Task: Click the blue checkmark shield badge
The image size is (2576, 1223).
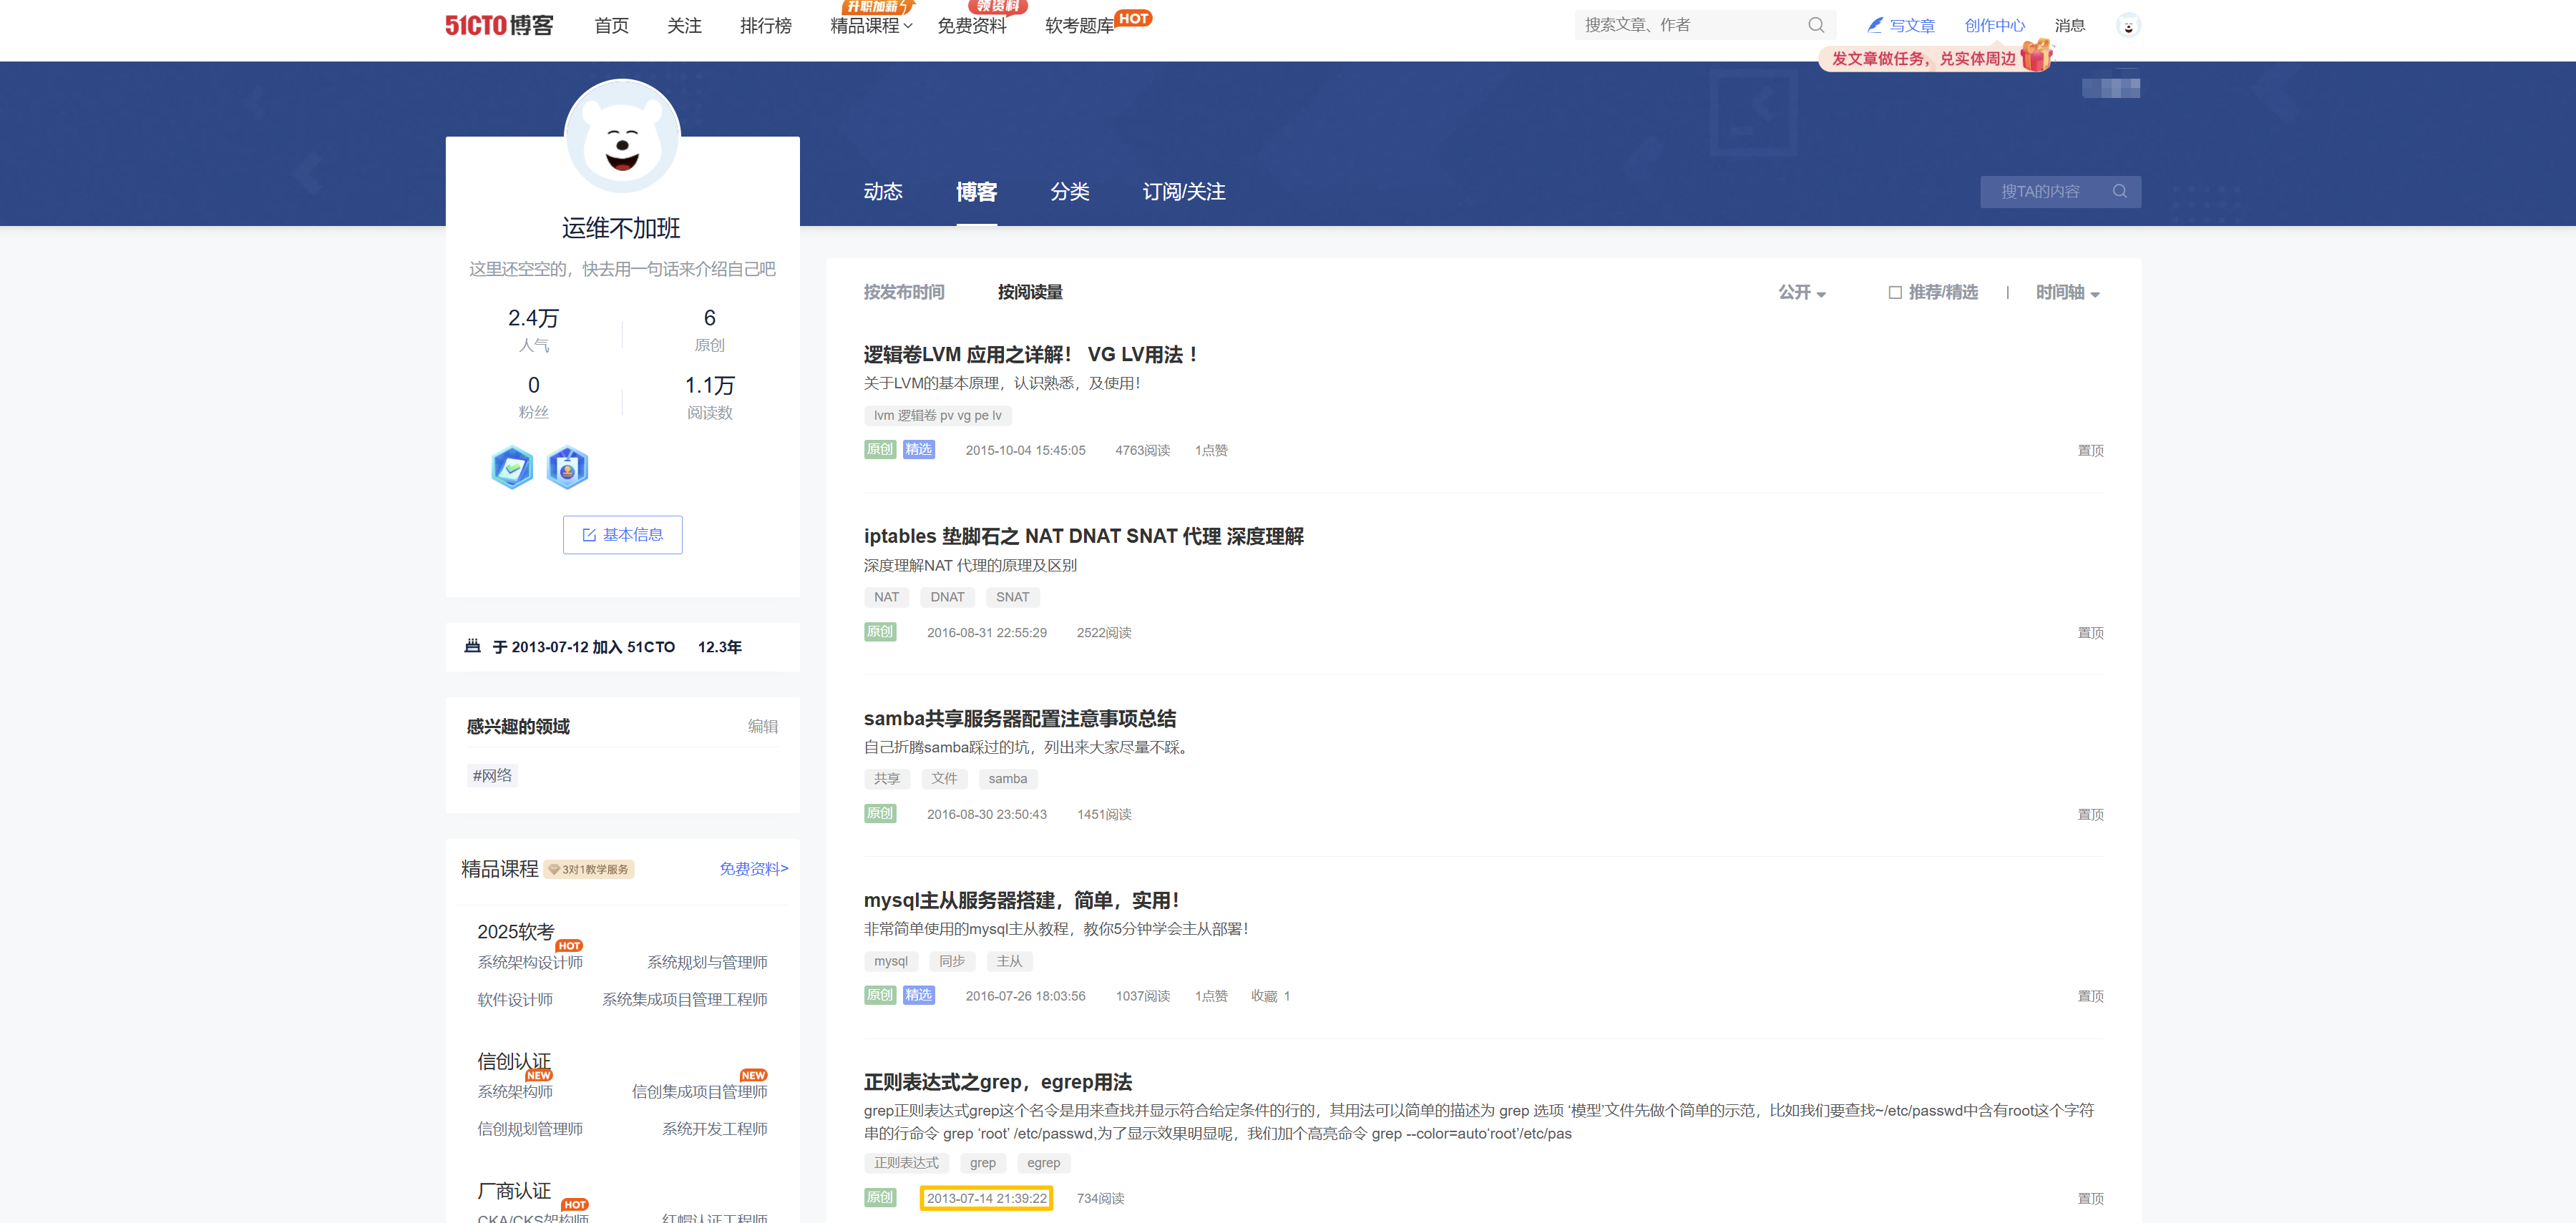Action: tap(512, 468)
